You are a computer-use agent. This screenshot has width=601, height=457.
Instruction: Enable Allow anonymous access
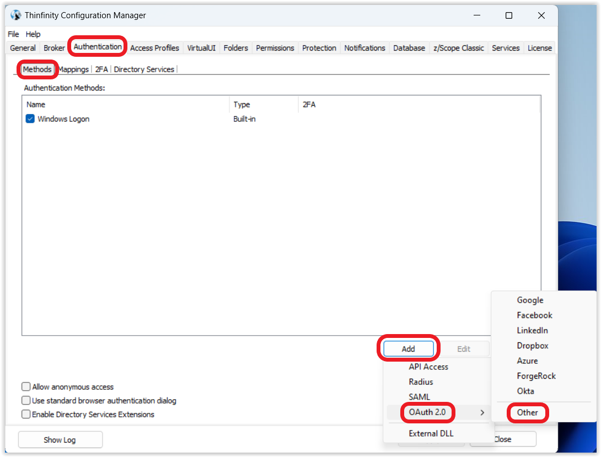[26, 386]
